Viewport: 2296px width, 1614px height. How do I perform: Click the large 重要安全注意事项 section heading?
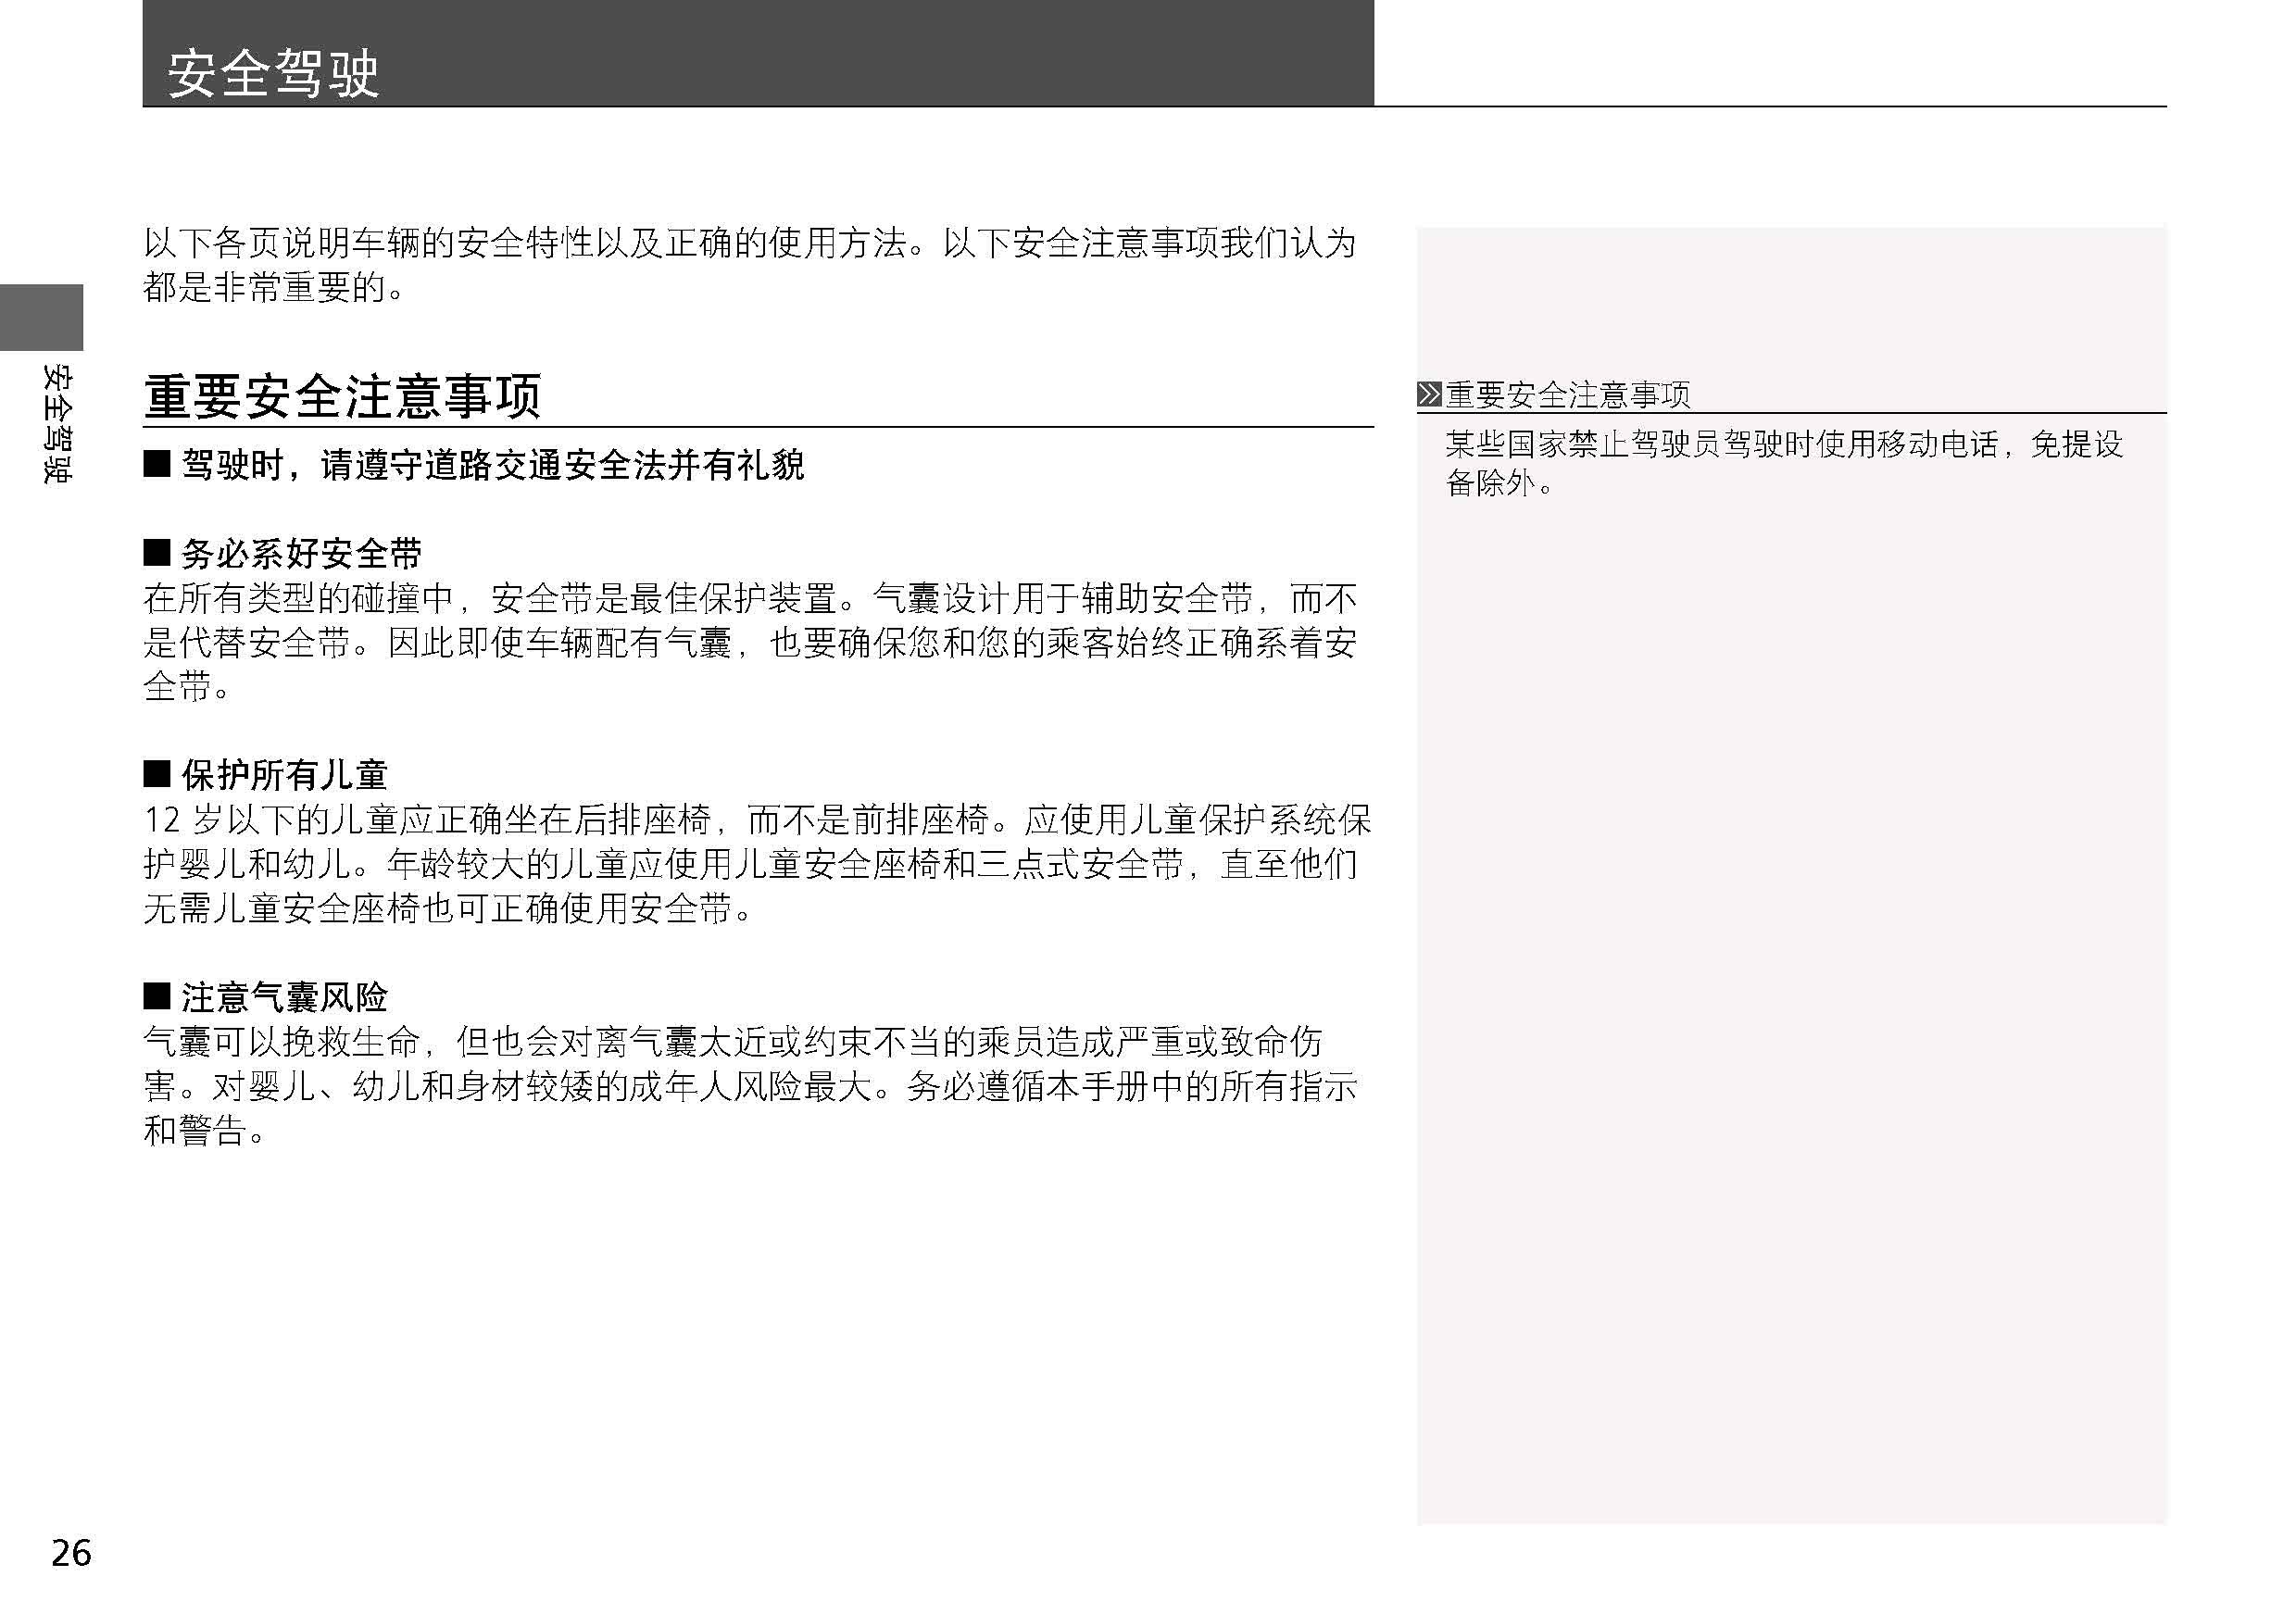(x=342, y=396)
